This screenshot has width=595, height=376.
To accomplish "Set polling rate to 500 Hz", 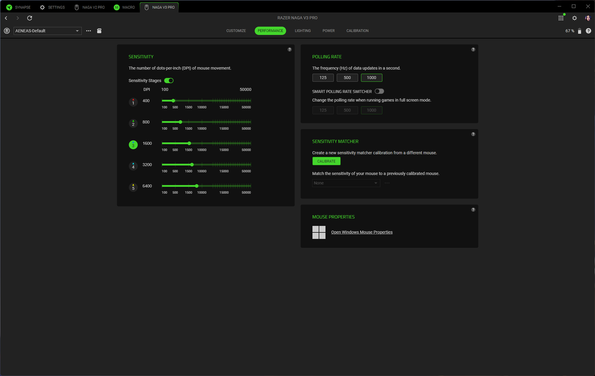I will 347,77.
